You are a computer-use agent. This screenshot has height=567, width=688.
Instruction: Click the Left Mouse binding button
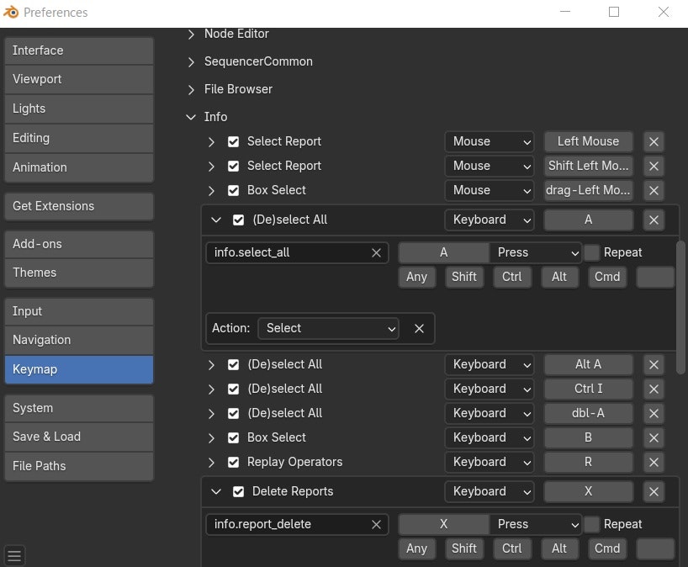589,141
